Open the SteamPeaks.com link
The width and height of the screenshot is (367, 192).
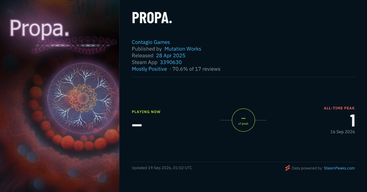coord(339,168)
